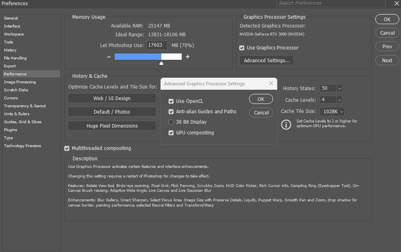Open the Technology Previews section
401x252 pixels.
click(x=22, y=146)
